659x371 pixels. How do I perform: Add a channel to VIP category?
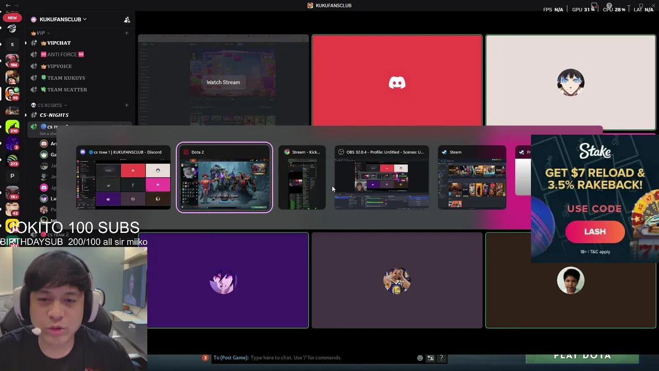[x=127, y=33]
